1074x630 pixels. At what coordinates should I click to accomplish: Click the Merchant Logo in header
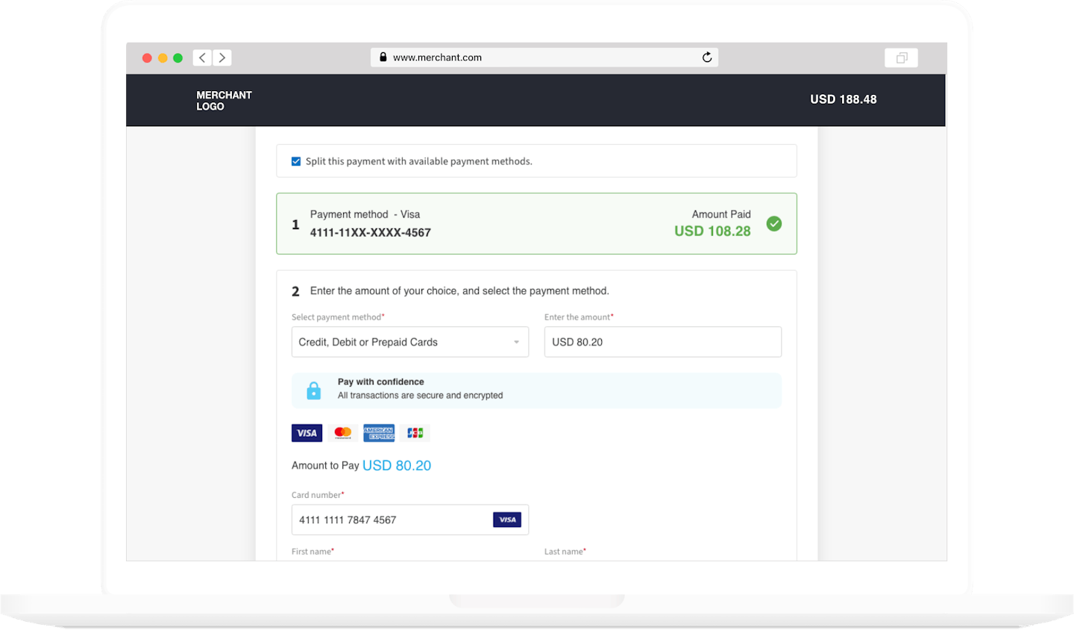click(224, 100)
